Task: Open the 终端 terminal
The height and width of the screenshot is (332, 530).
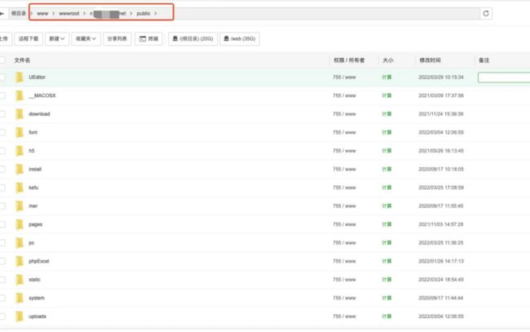Action: [x=148, y=39]
